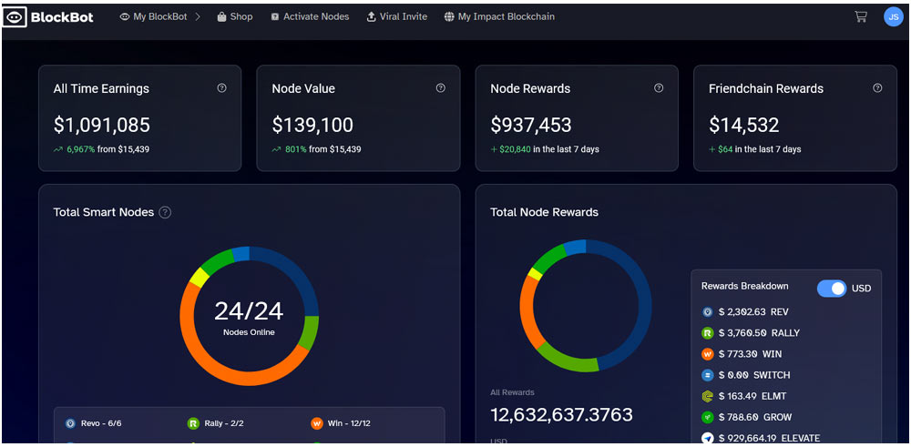Viewport: 911px width, 447px height.
Task: Click the Node Rewards donut chart
Action: tap(586, 305)
